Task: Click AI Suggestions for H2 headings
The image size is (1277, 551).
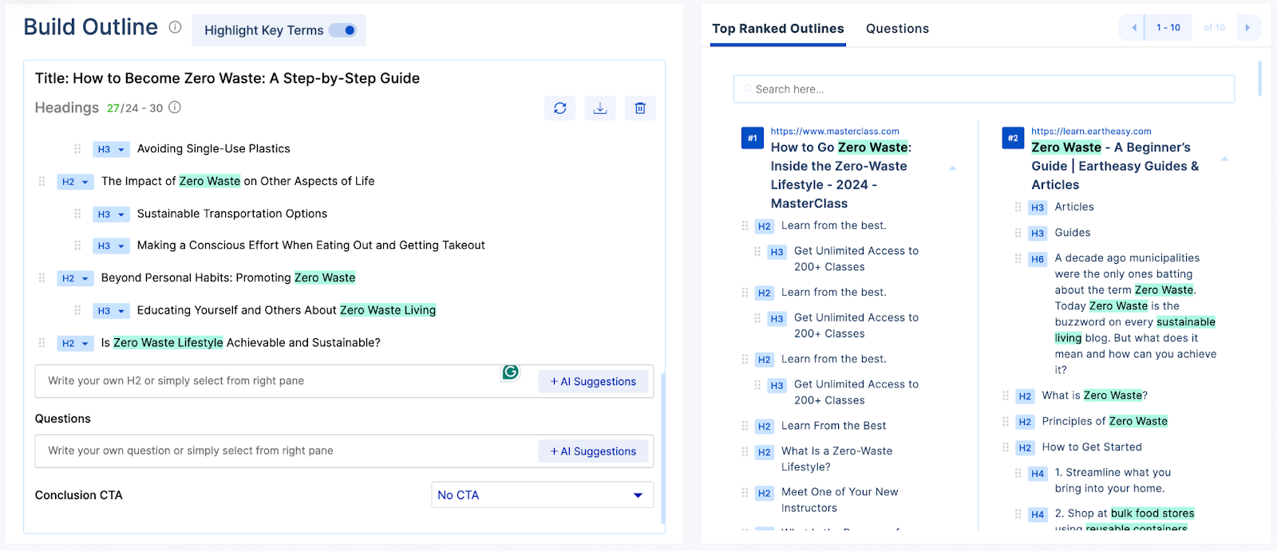Action: 594,381
